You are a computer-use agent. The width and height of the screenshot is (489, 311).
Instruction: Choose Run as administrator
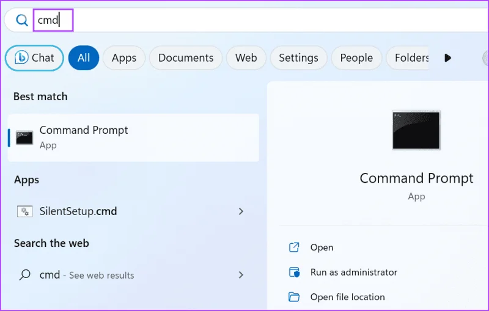pos(354,273)
